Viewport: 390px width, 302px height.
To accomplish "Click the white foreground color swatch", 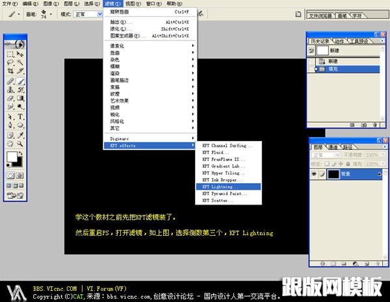I will (x=12, y=157).
